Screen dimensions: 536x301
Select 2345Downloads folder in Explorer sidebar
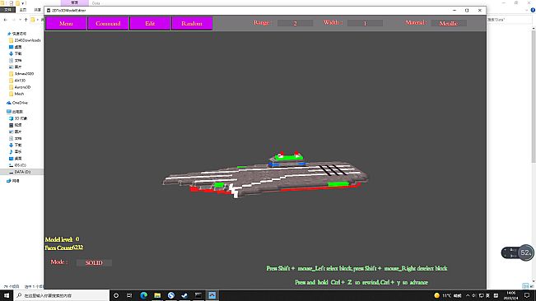[x=25, y=40]
